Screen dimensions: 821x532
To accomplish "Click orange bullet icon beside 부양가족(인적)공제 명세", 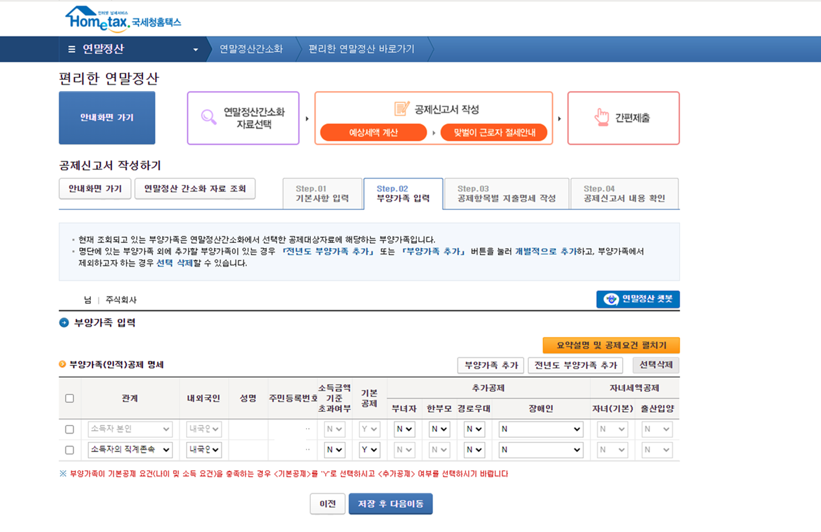I will 62,364.
